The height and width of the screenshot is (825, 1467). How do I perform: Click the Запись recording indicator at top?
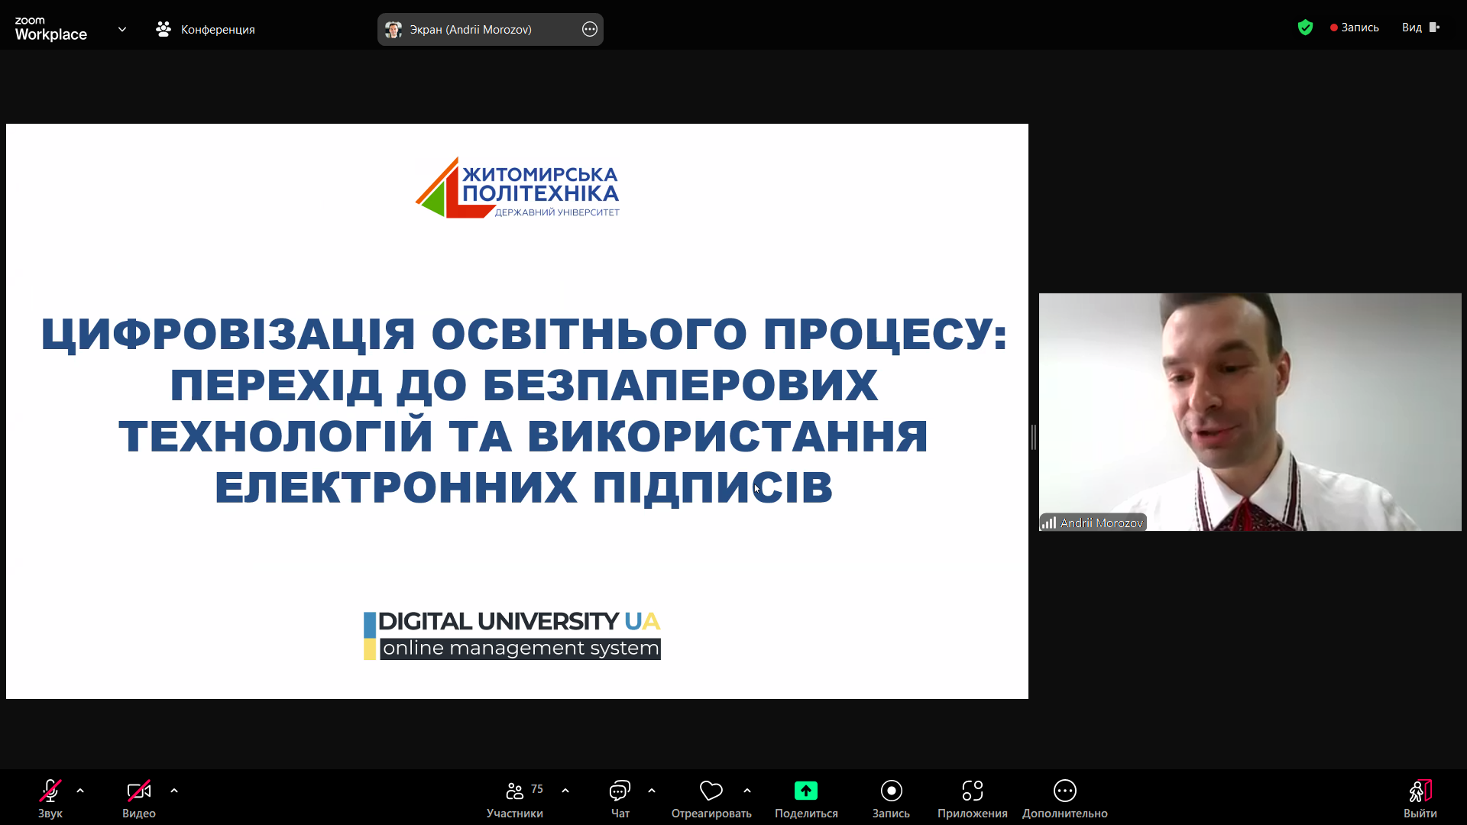pos(1355,27)
